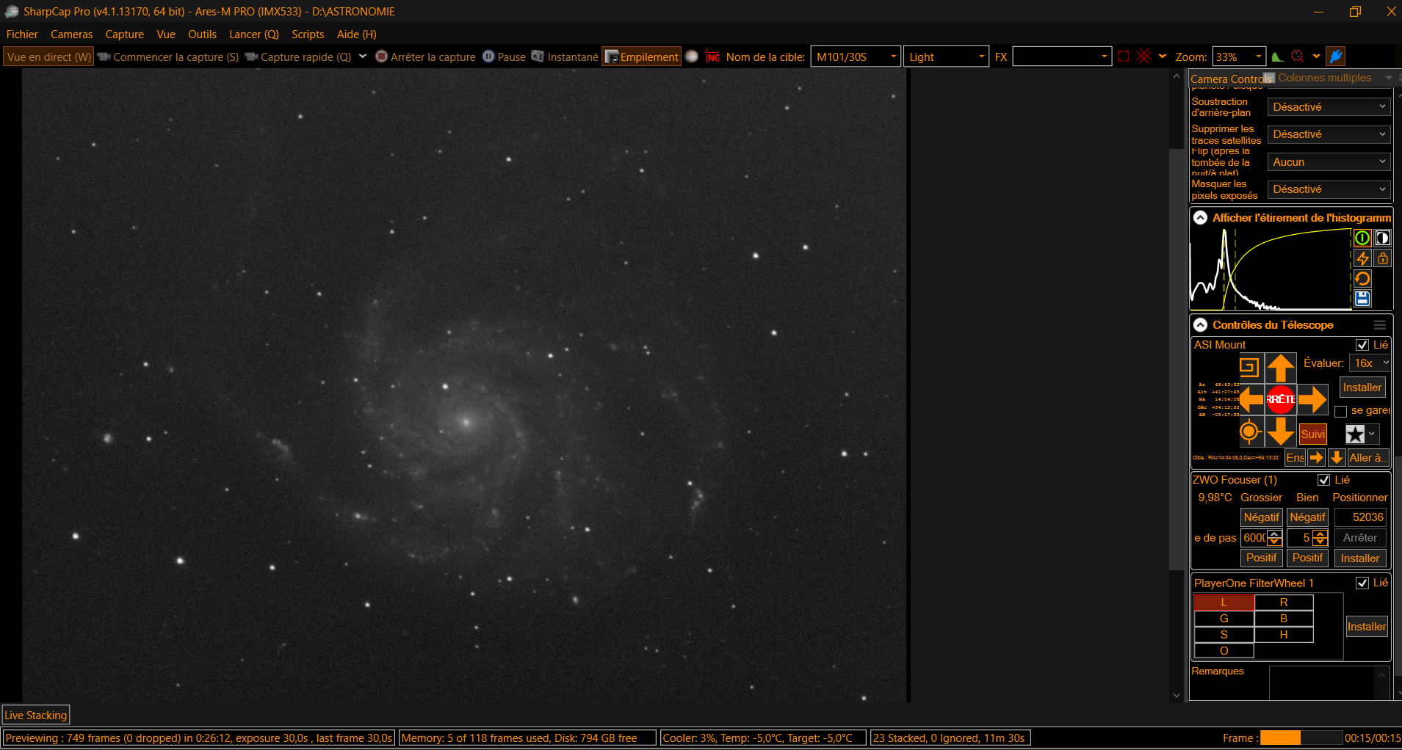The image size is (1402, 750).
Task: Click the focuser position field showing 52036
Action: point(1360,517)
